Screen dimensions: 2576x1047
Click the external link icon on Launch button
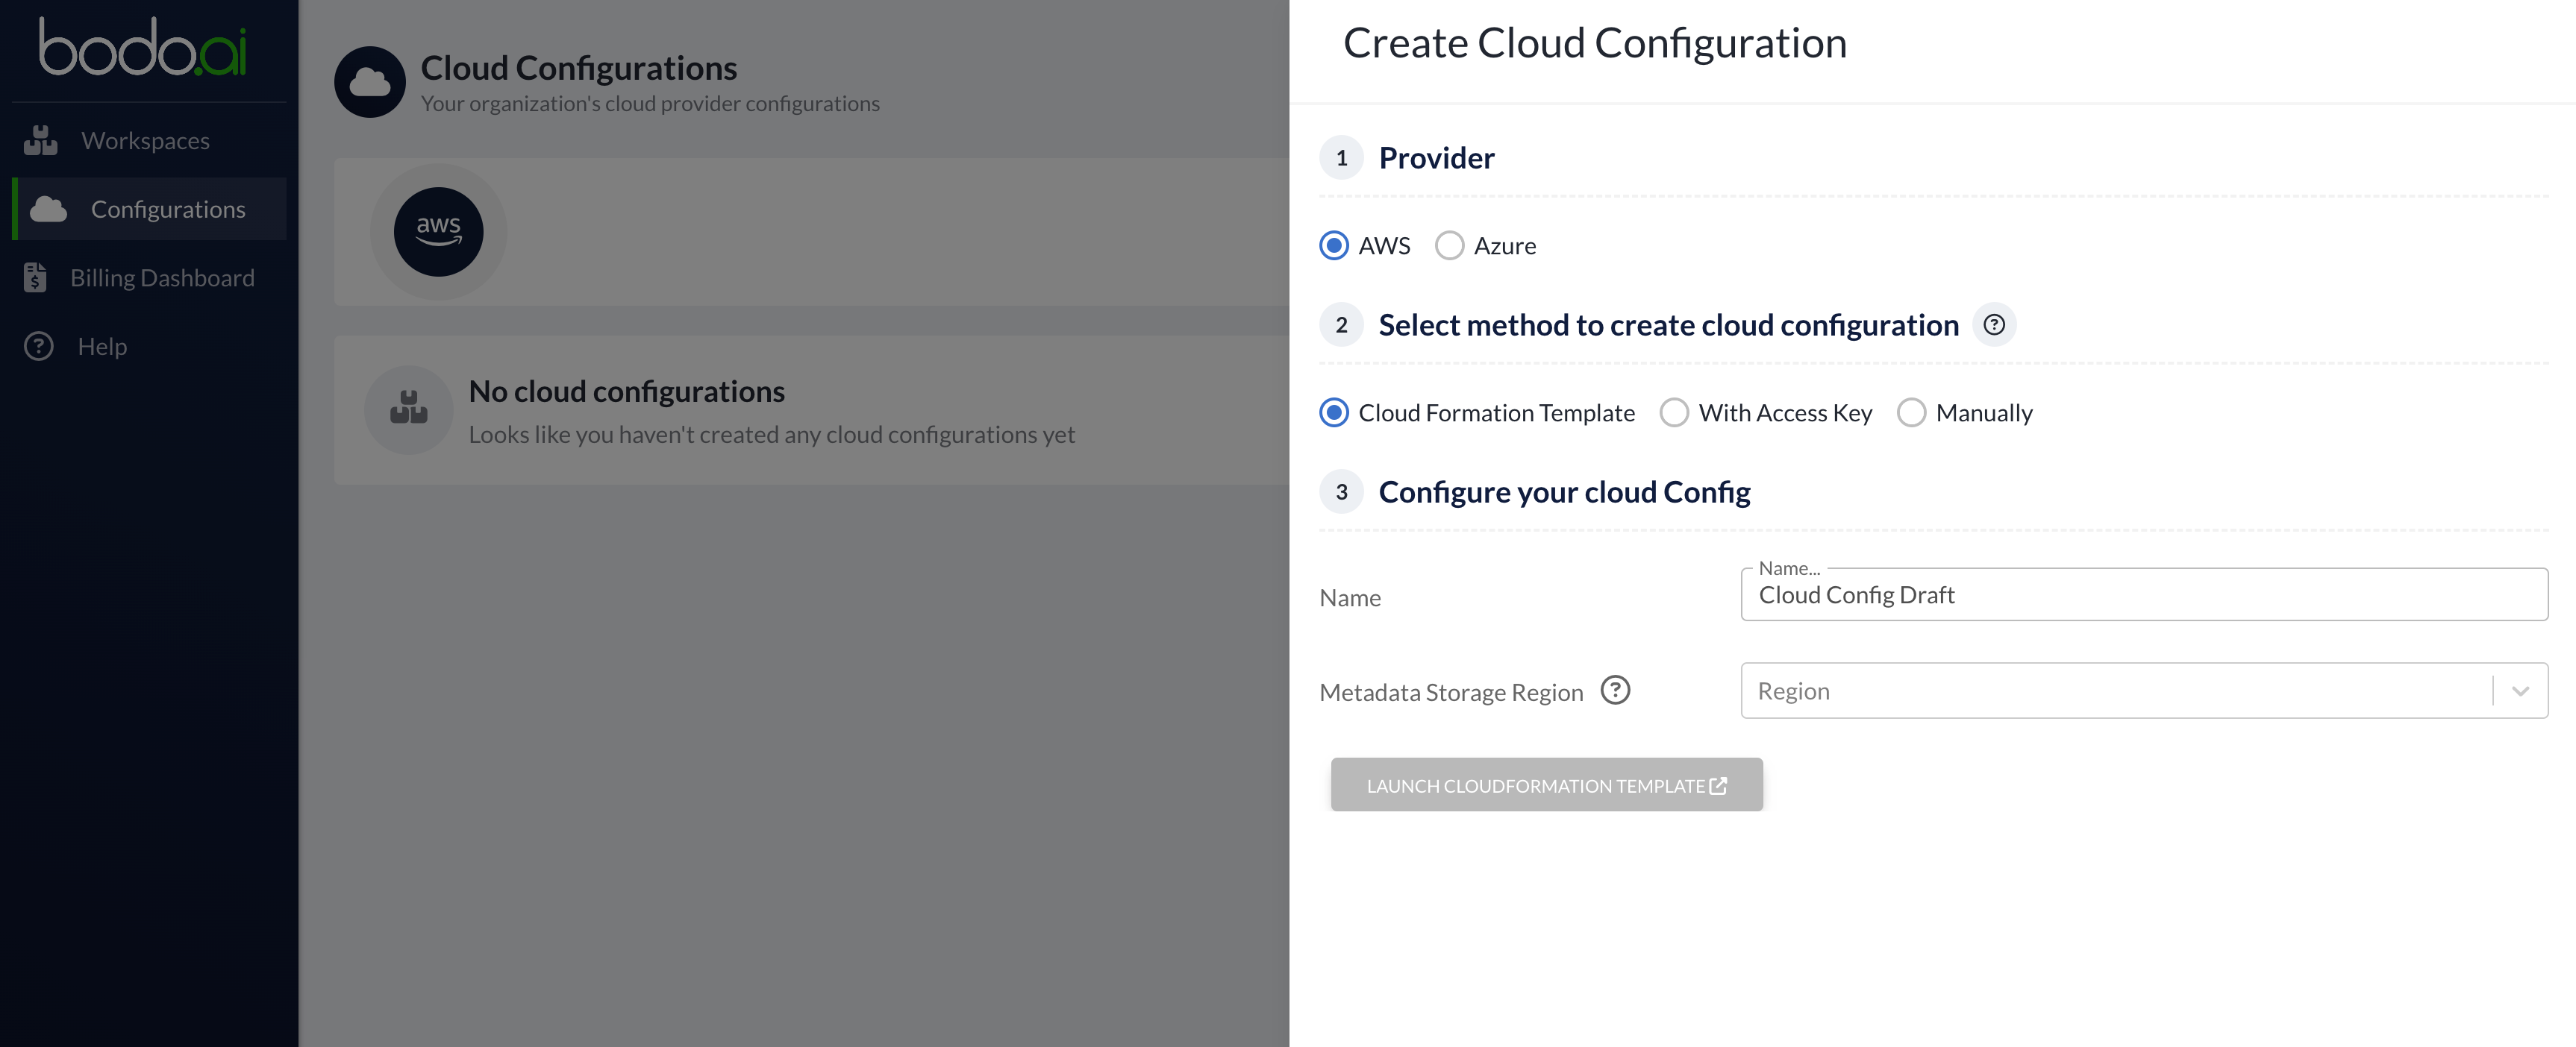tap(1719, 785)
